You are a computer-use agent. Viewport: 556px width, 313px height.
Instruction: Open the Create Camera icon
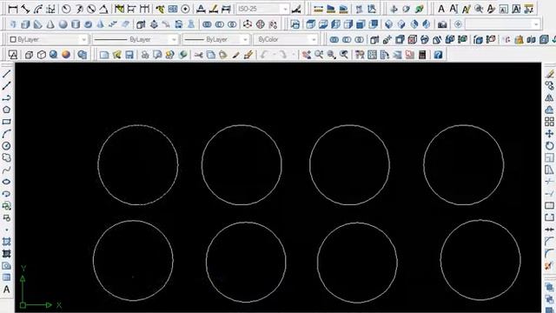click(442, 24)
